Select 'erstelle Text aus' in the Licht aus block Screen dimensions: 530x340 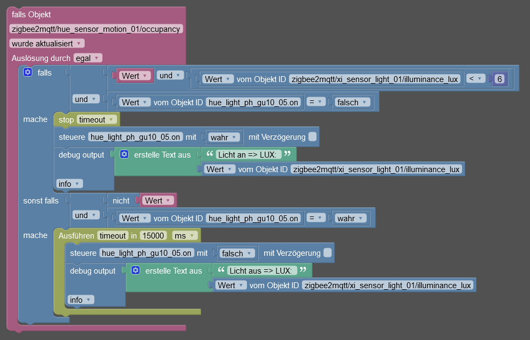174,270
